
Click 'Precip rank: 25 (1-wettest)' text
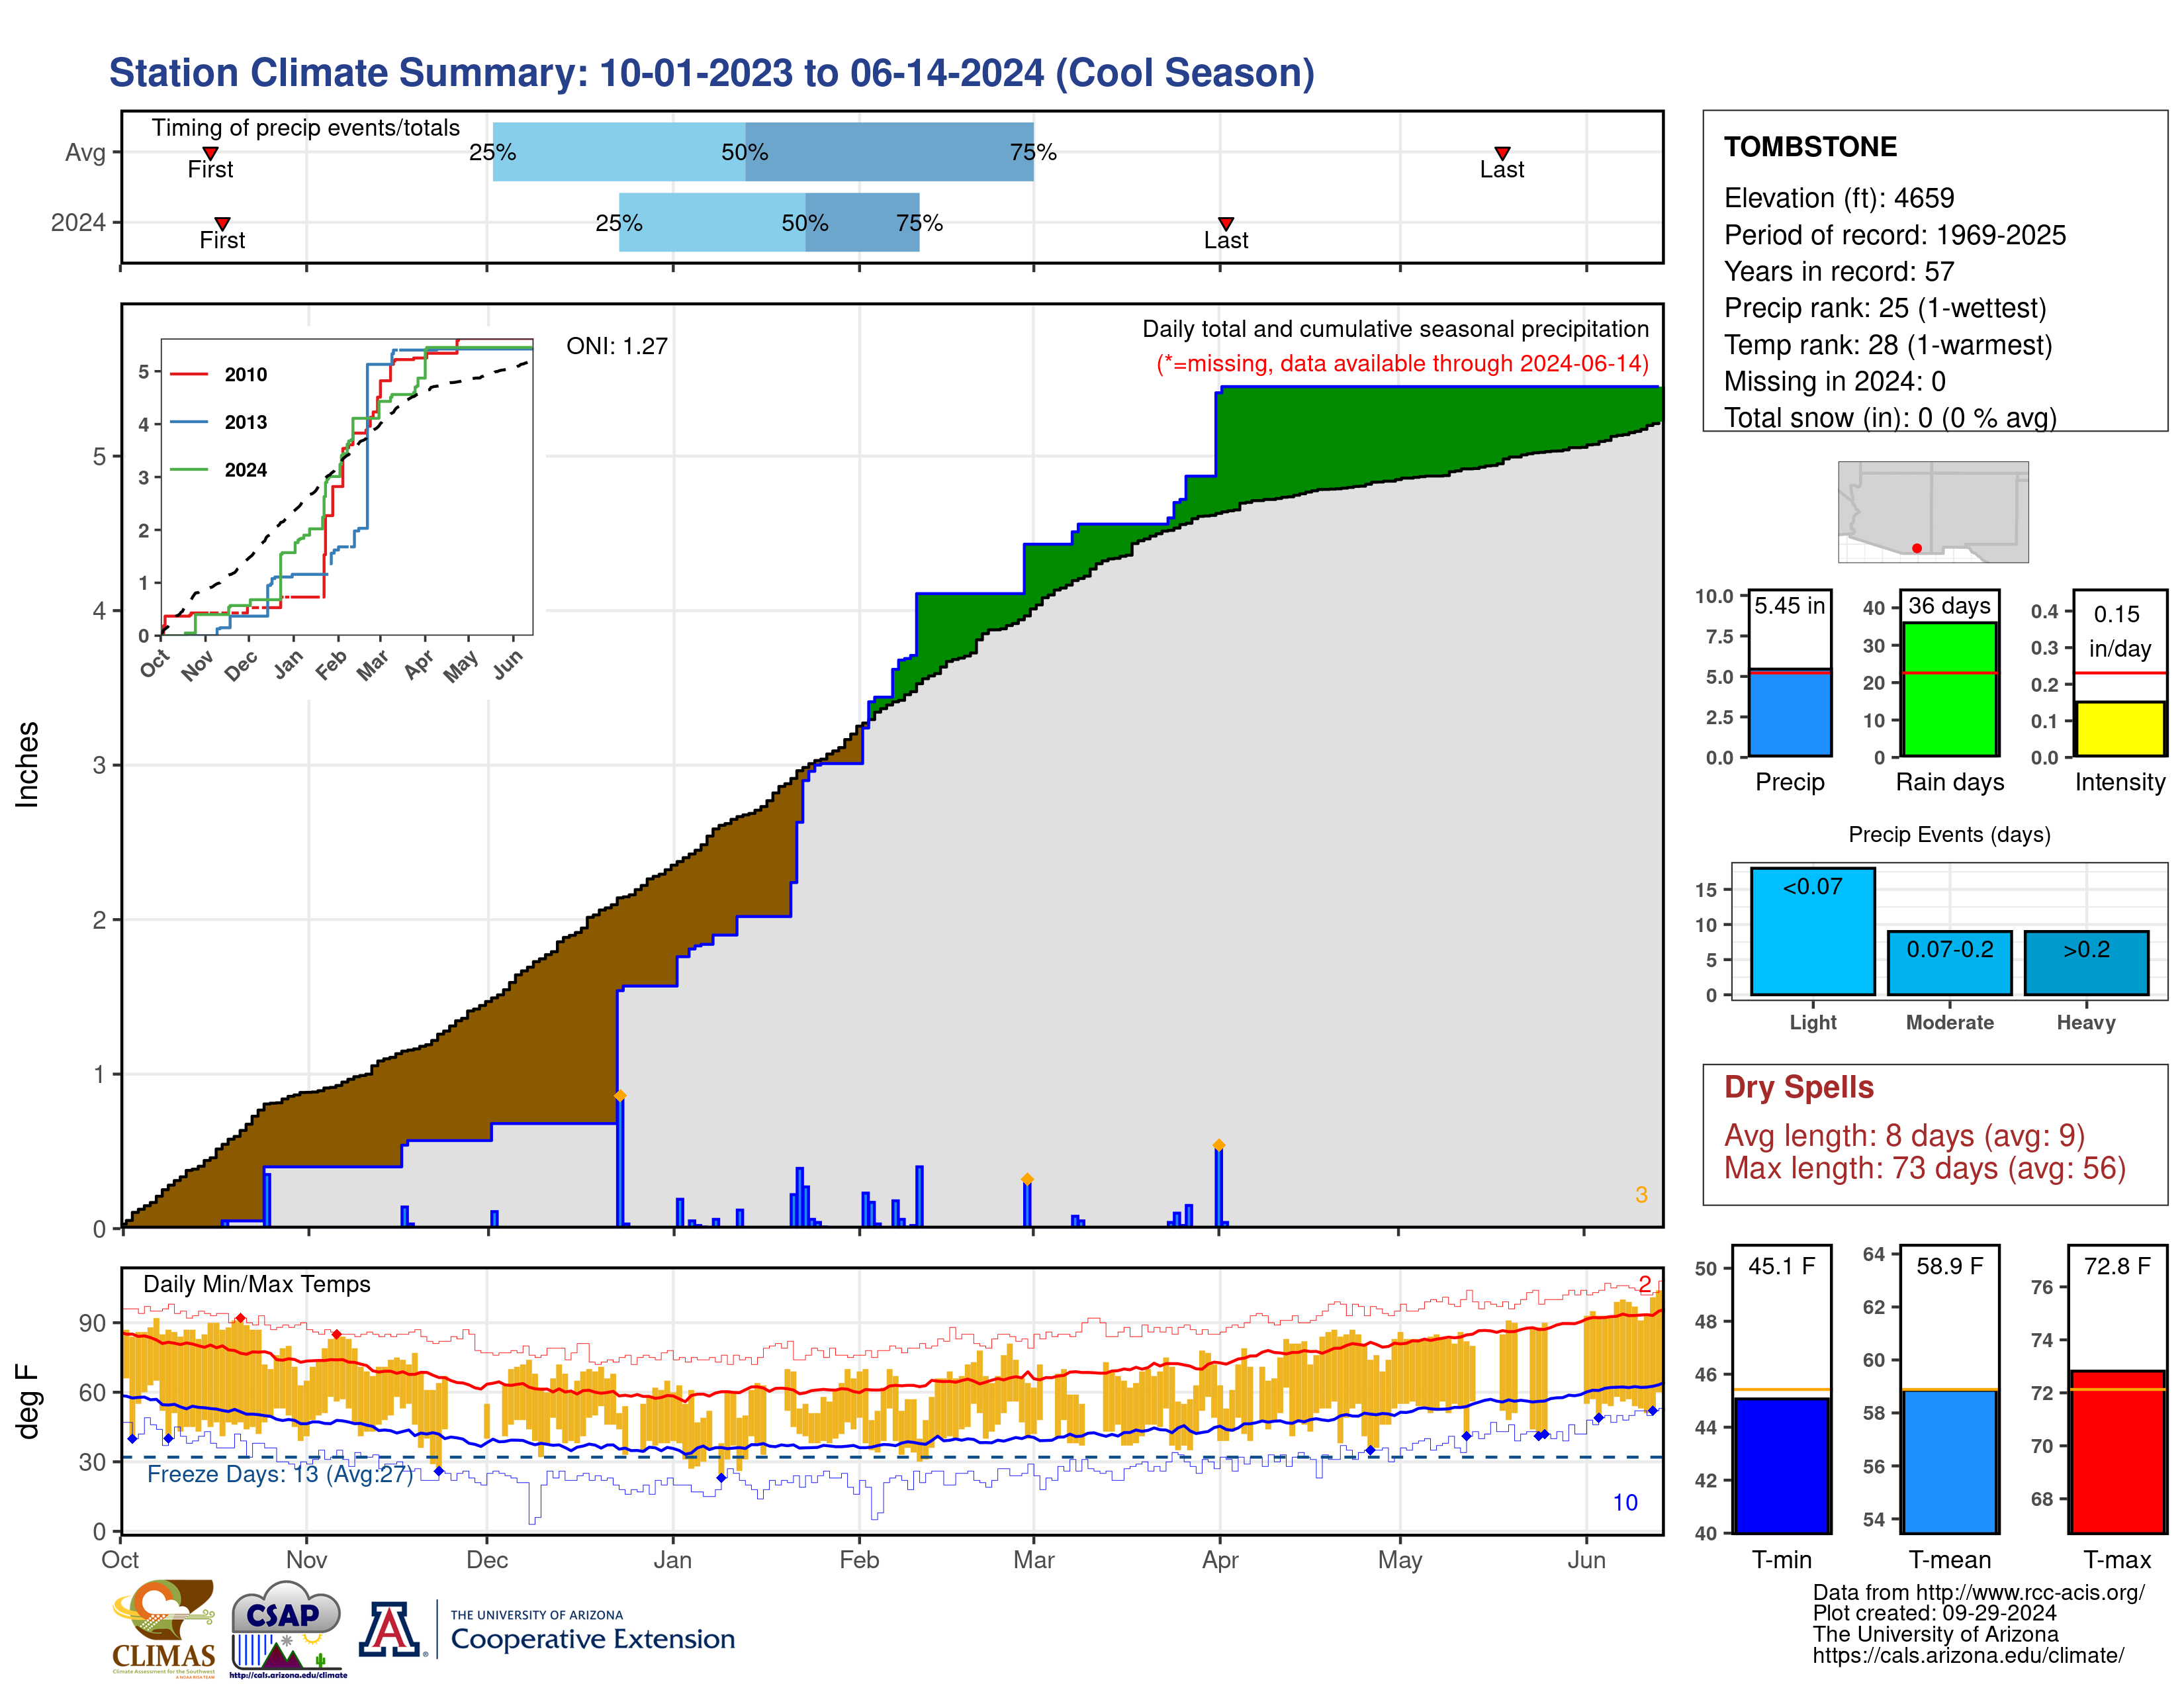[1885, 308]
